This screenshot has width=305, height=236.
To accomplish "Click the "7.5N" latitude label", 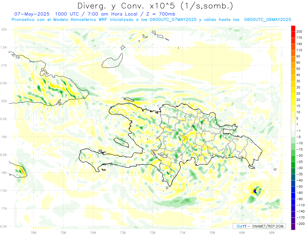I will [4, 190].
